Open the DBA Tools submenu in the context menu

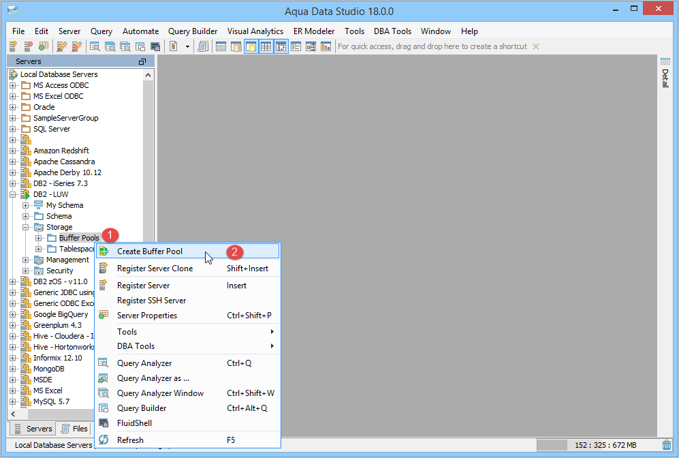(x=188, y=346)
